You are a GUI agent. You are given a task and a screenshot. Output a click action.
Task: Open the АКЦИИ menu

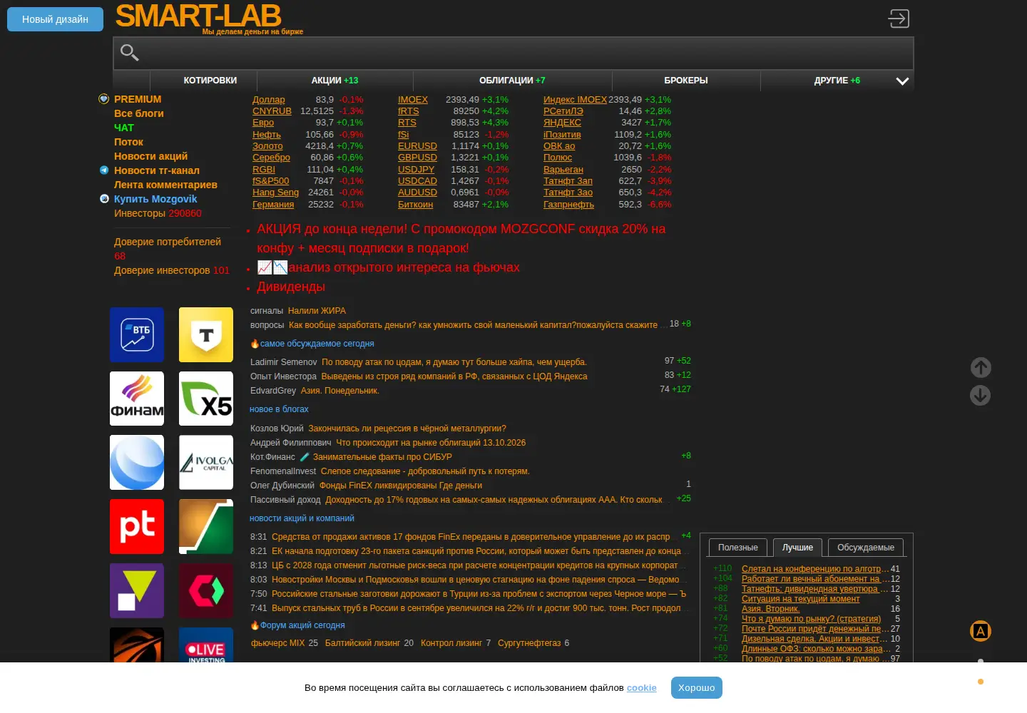[x=335, y=81]
